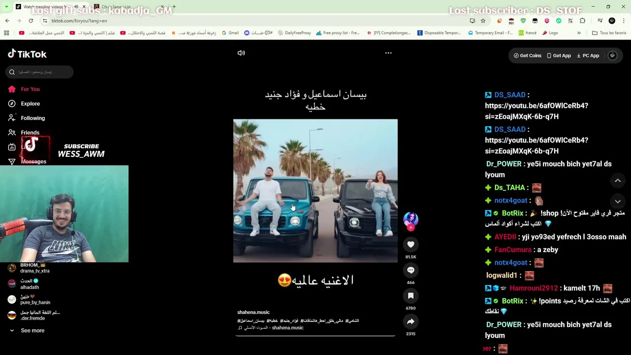Open the france bookmark
Screen dimensions: 631x355
pos(527,33)
